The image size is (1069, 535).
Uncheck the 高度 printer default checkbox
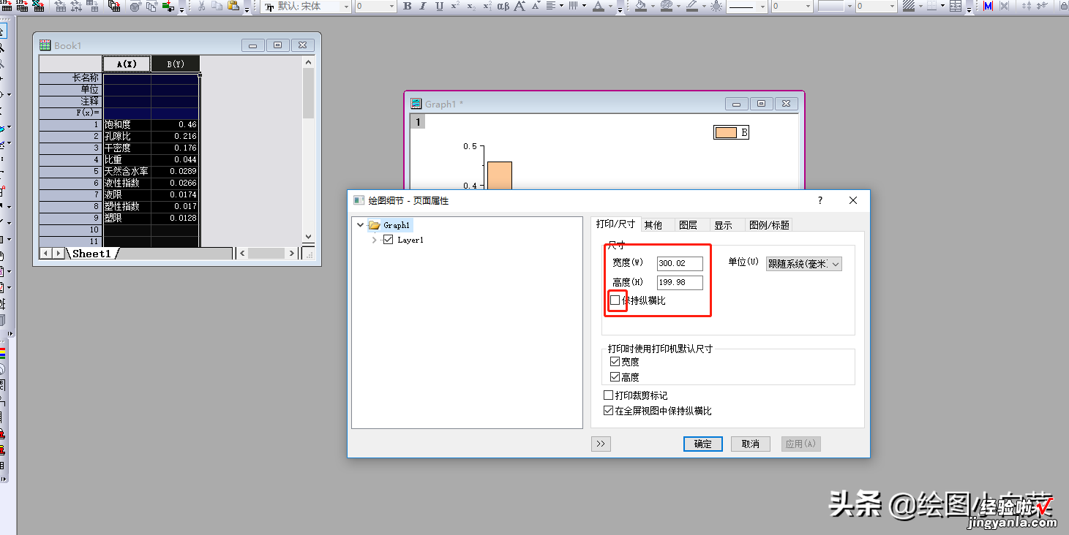[615, 377]
